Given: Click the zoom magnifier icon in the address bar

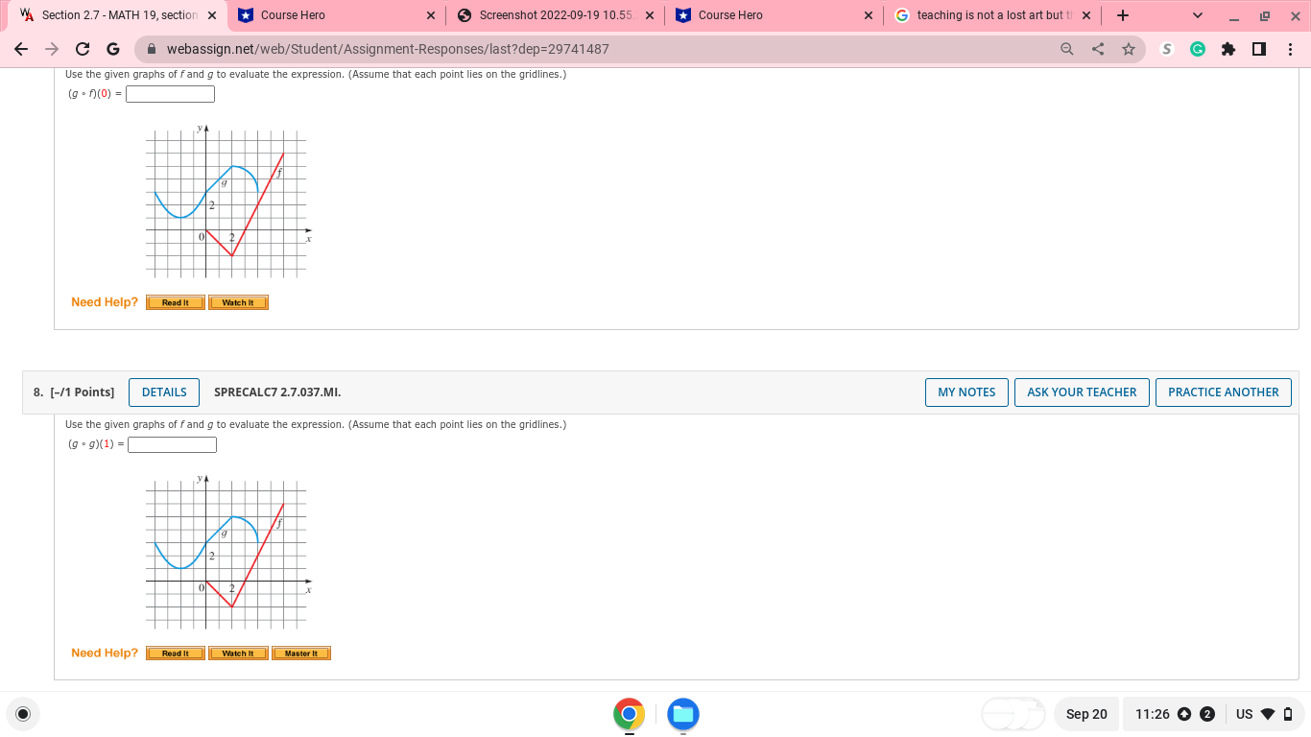Looking at the screenshot, I should (1067, 49).
